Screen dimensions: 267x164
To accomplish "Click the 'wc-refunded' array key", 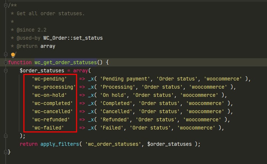I will [x=51, y=119].
